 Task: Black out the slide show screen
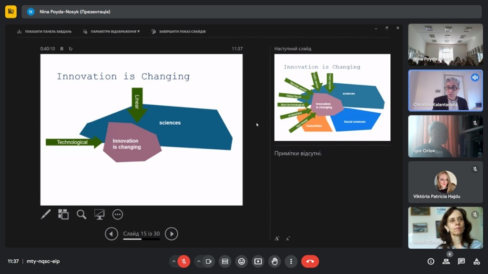99,215
